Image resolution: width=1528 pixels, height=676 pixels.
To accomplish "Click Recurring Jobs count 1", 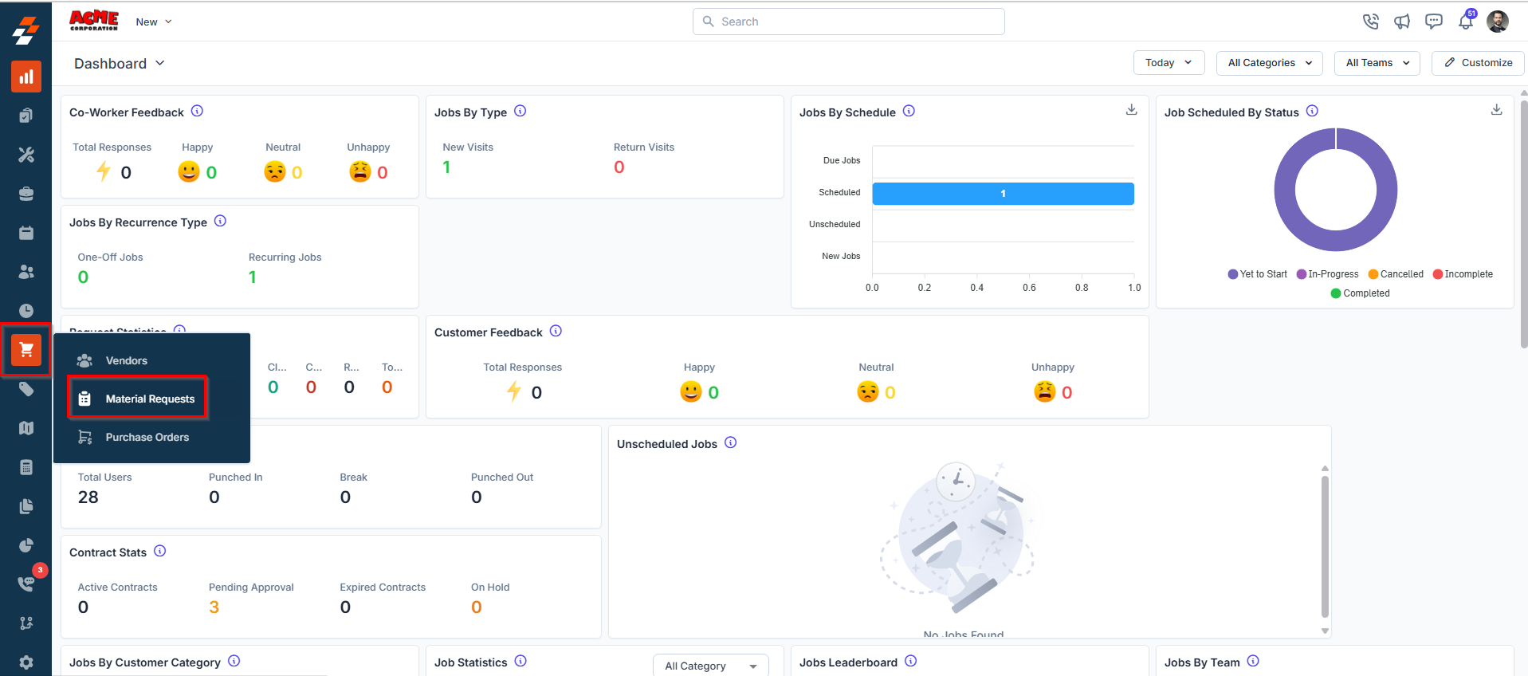I will tap(253, 277).
